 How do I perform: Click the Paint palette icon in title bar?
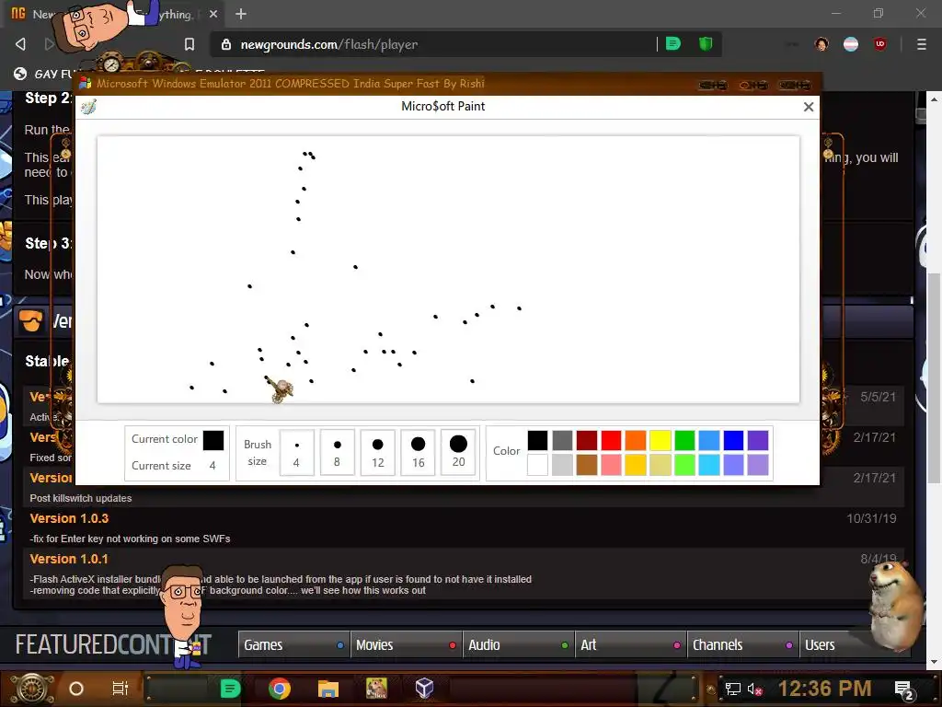[89, 107]
